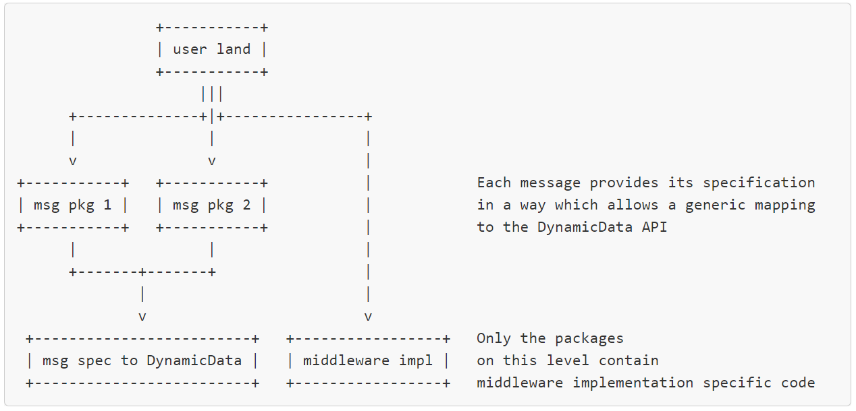Click the line "in a way which allows a generic mapping"

[646, 205]
